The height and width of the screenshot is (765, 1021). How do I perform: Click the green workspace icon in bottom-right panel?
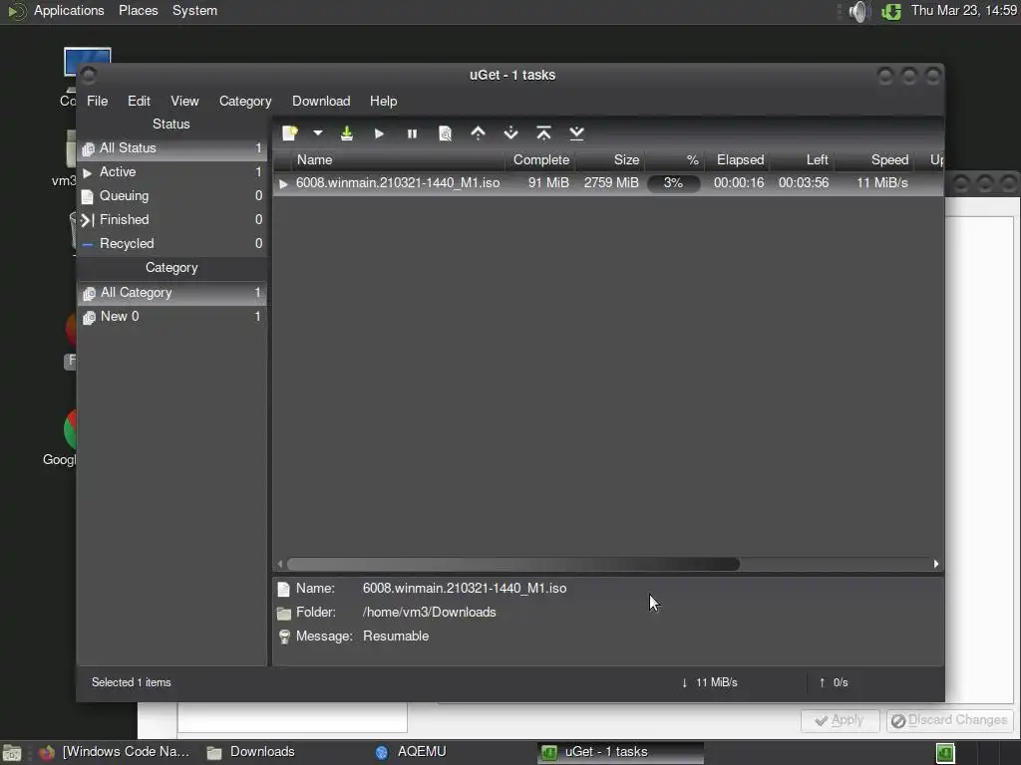945,753
